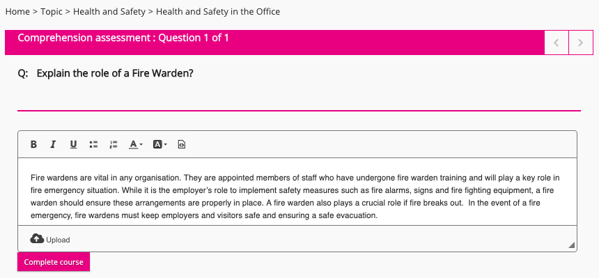Viewport: 599px width, 278px height.
Task: Show the source code view icon
Action: click(182, 144)
